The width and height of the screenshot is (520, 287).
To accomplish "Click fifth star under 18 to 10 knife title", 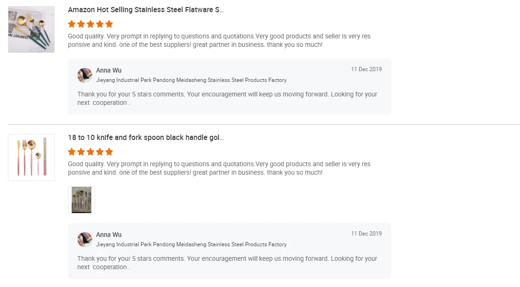I will (109, 152).
